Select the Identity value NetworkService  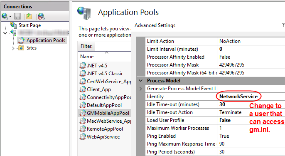[238, 97]
